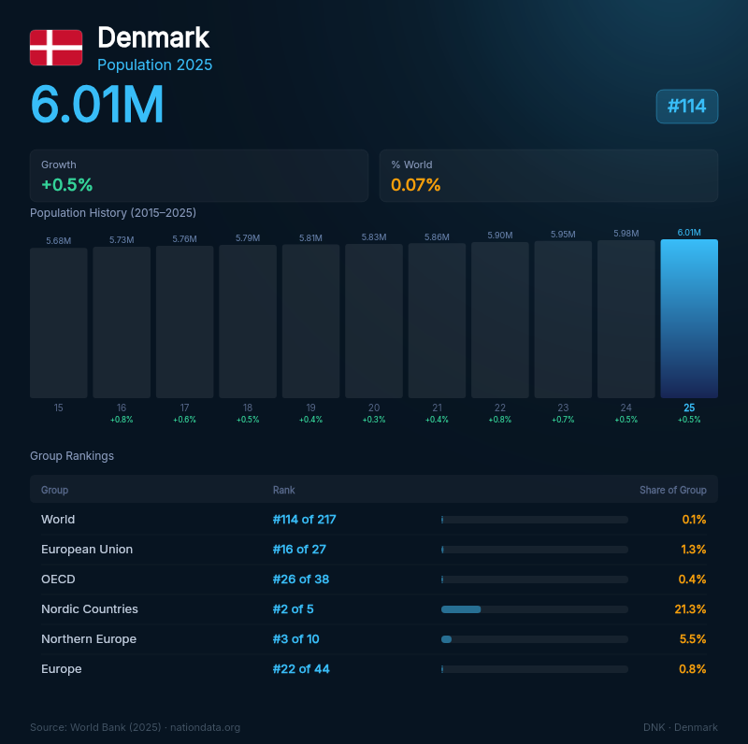
Task: Click the 5.5% share value
Action: click(x=693, y=639)
